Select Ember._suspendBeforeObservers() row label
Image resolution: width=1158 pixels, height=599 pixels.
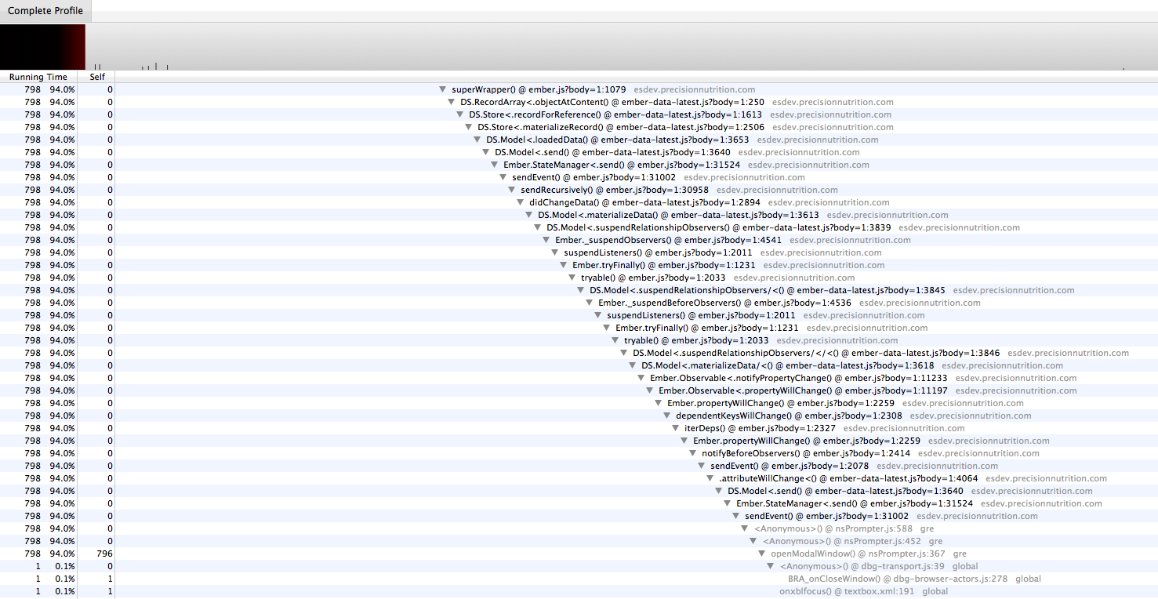pos(724,303)
